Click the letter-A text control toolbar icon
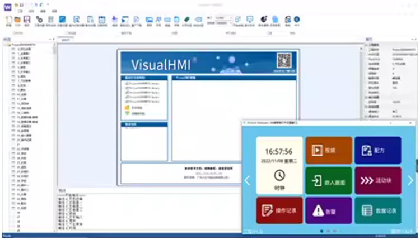Viewport: 420px width, 240px height. pos(158,20)
